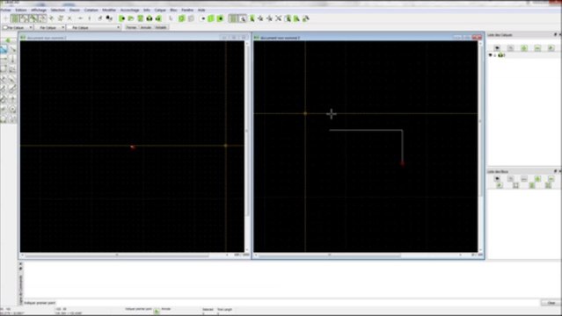Viewport: 562px width, 316px height.
Task: Show all blocks eye icon in block list
Action: tap(497, 178)
